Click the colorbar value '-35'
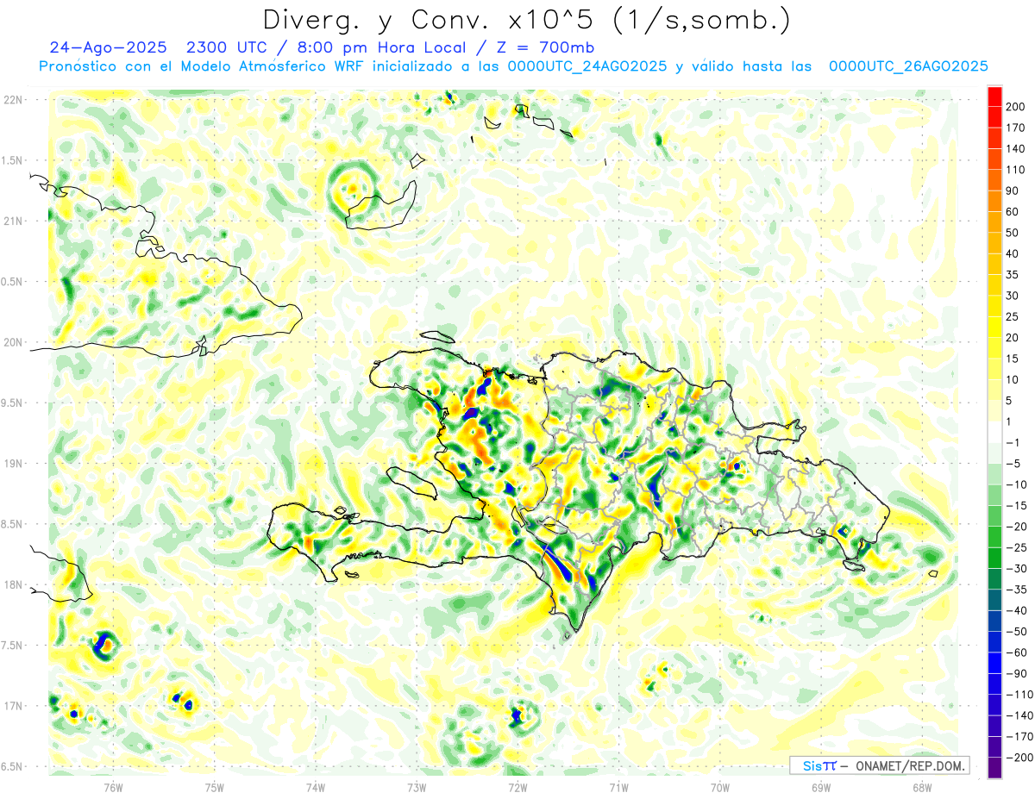The height and width of the screenshot is (799, 1035). coord(1016,590)
